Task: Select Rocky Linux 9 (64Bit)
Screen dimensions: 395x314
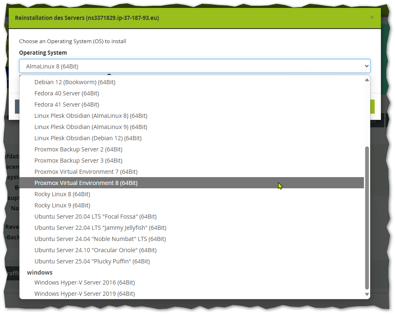Action: 62,205
